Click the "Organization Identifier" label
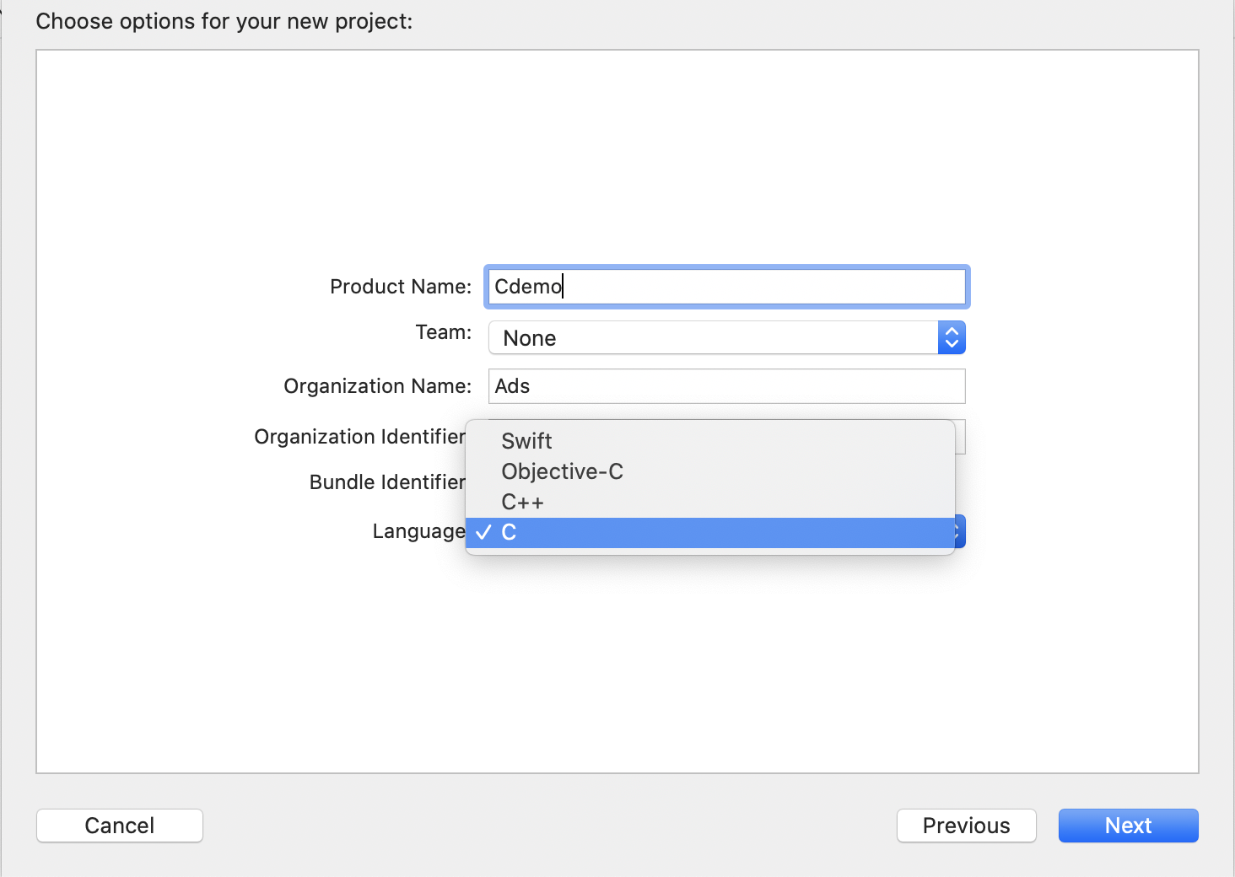Image resolution: width=1235 pixels, height=877 pixels. pyautogui.click(x=359, y=437)
